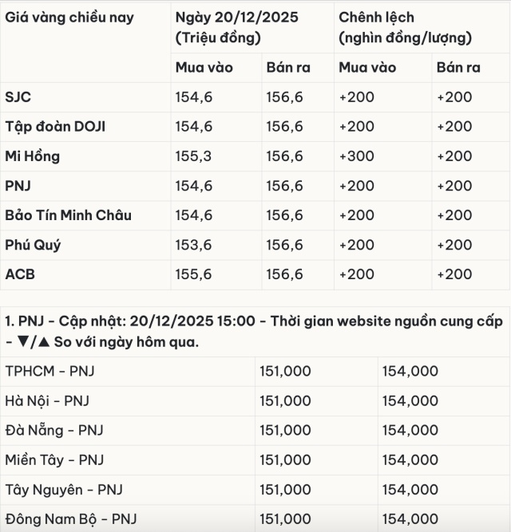Select the ACB row label
Viewport: 511px width, 532px height.
[20, 274]
